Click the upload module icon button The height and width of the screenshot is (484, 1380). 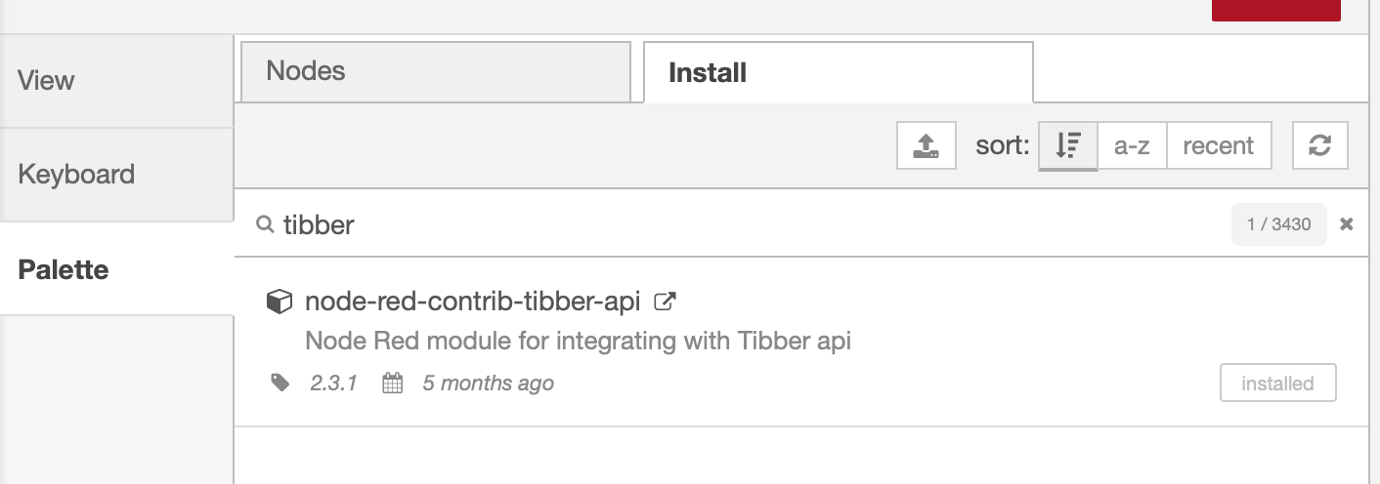tap(926, 146)
